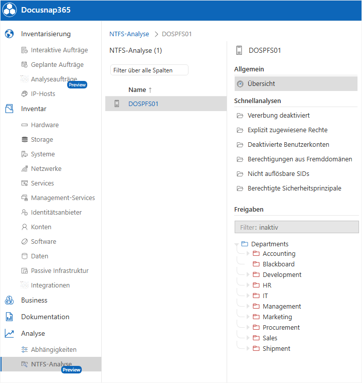Click the Interaktive Aufträge icon
Viewport: 362px width, 383px height.
25,50
